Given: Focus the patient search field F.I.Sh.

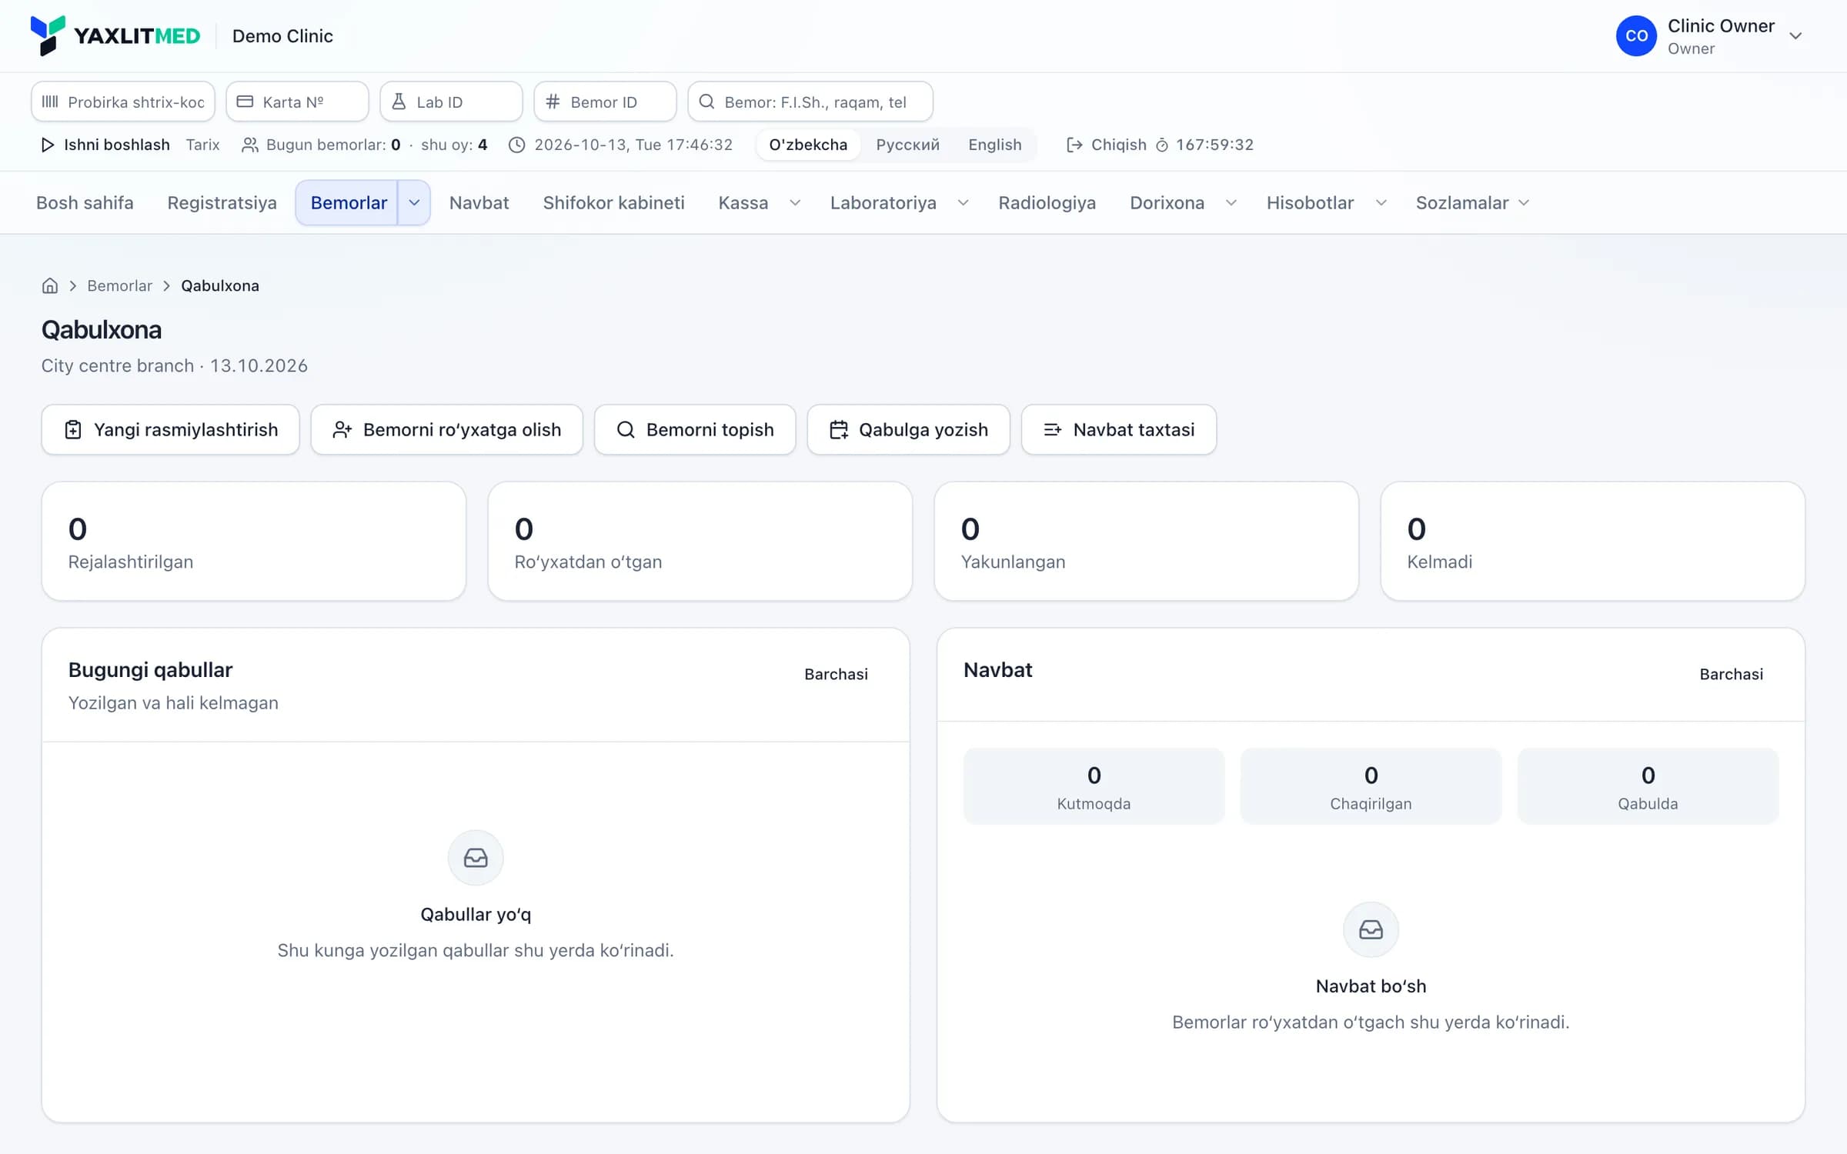Looking at the screenshot, I should pos(810,102).
